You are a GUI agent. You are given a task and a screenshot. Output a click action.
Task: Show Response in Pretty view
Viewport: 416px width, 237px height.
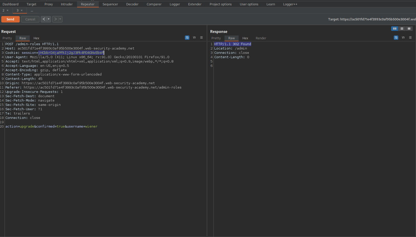[x=216, y=38]
